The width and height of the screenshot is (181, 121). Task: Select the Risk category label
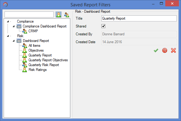(x=20, y=36)
